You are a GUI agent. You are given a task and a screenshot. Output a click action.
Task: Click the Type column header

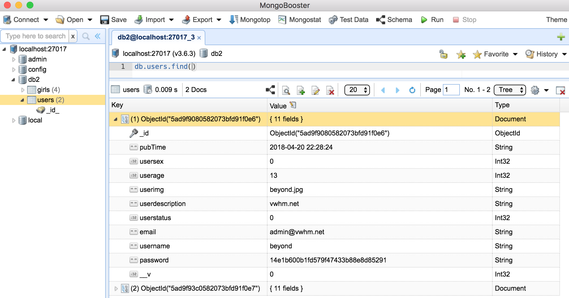click(x=526, y=105)
